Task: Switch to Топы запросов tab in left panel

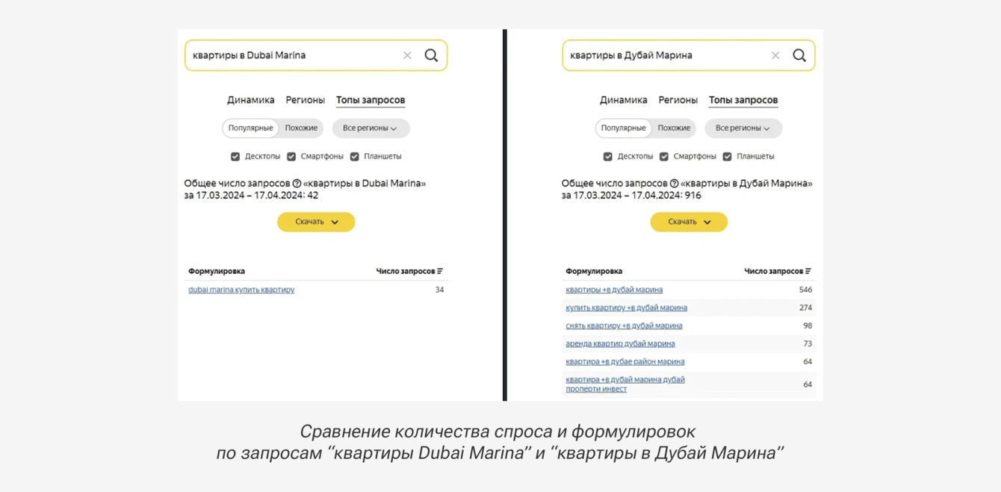Action: click(371, 100)
